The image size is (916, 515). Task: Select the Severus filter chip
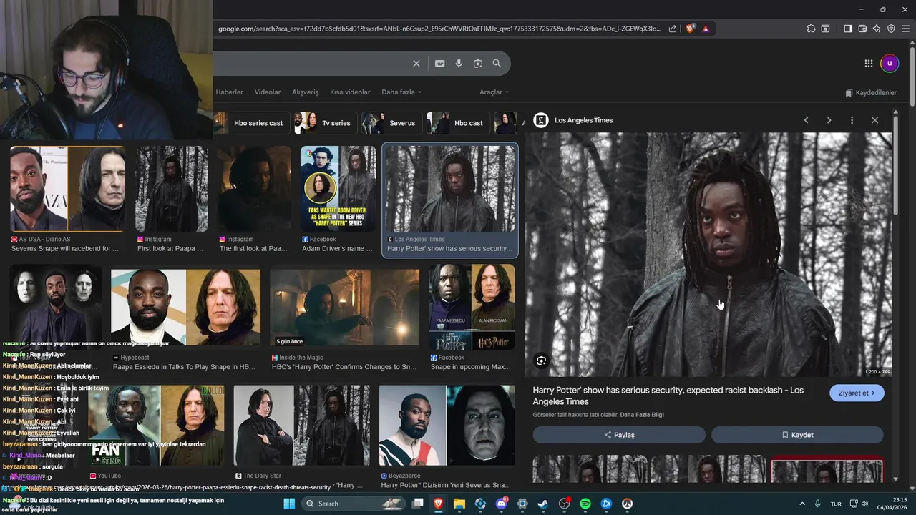(x=391, y=123)
